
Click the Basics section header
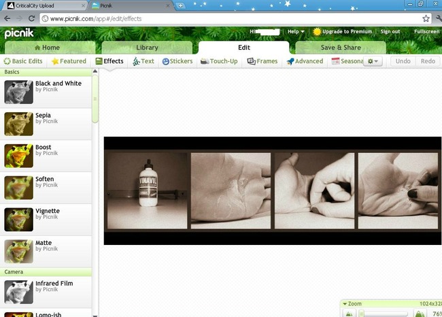[x=46, y=72]
